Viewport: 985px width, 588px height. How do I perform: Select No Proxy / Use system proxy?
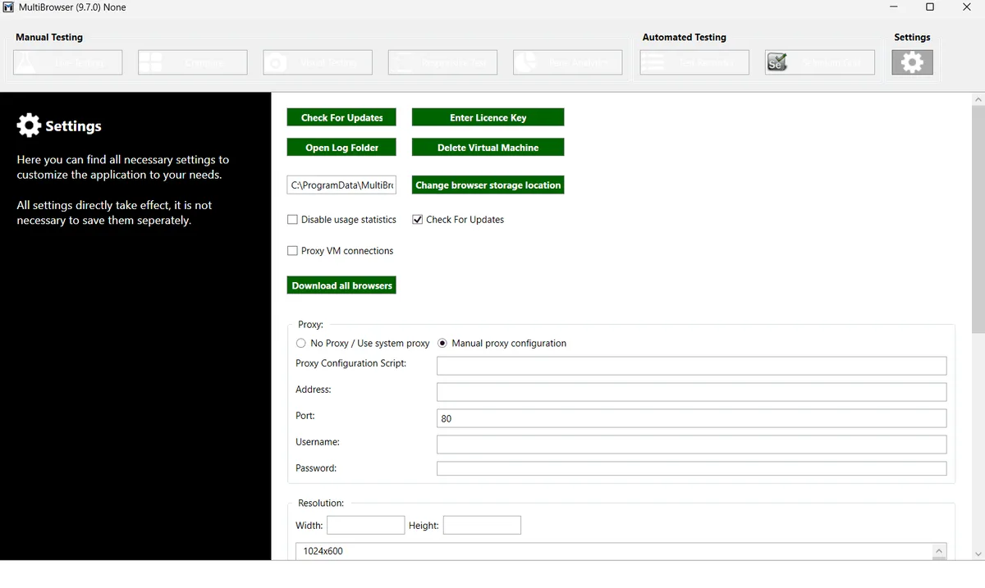(x=301, y=344)
